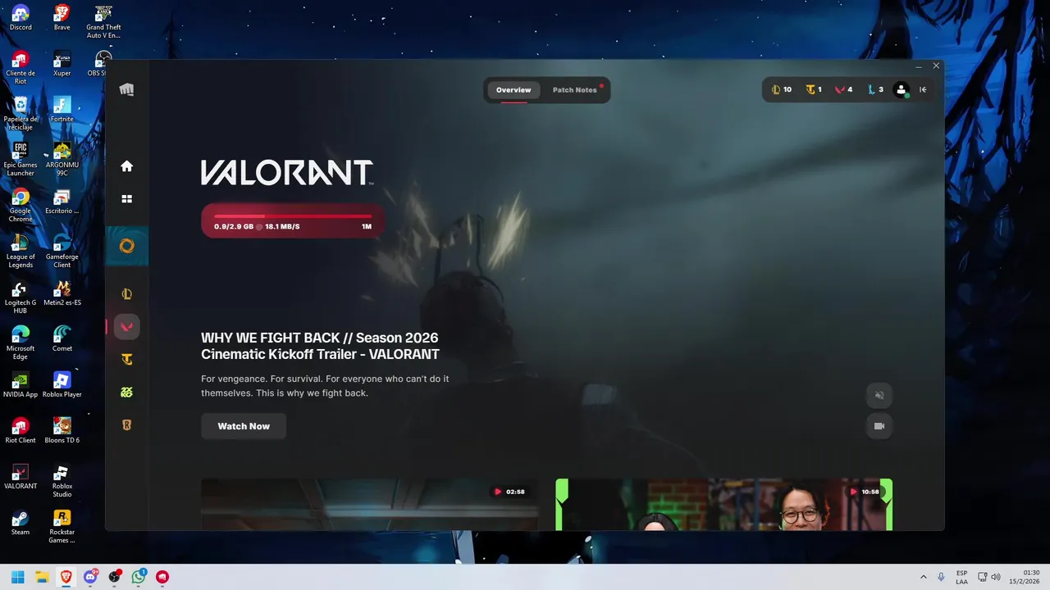
Task: Click the VALORANT logo title
Action: [x=287, y=172]
